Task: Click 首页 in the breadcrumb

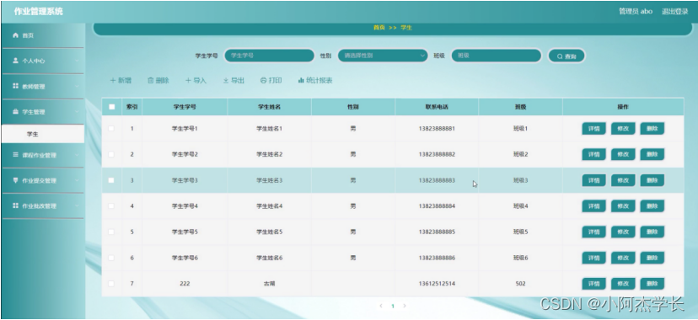Action: pos(379,28)
